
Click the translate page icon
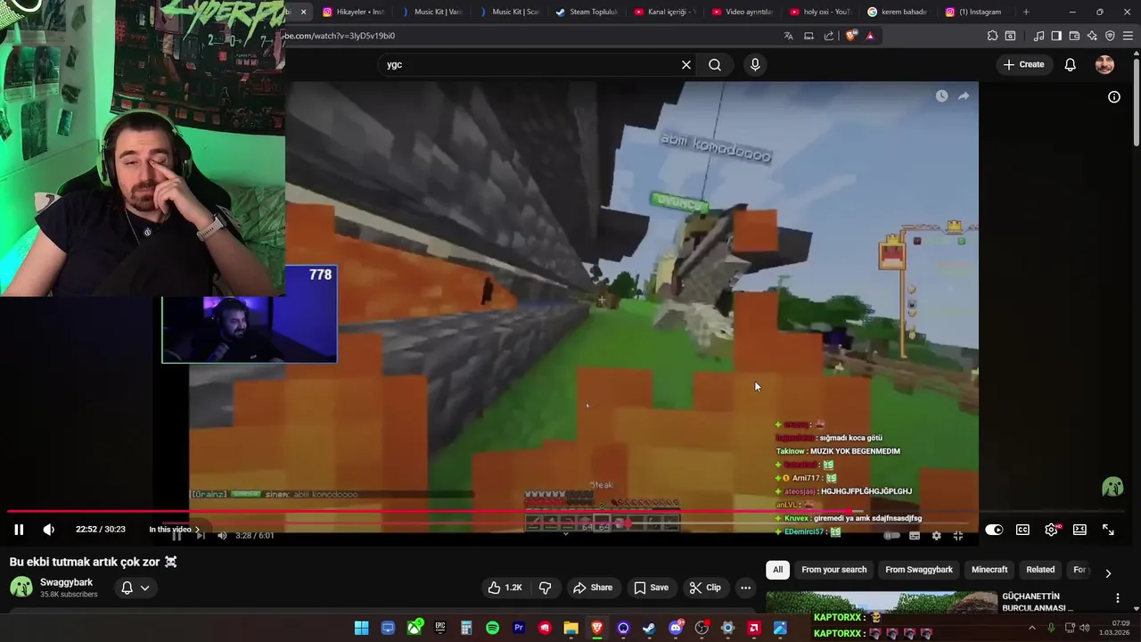point(788,36)
